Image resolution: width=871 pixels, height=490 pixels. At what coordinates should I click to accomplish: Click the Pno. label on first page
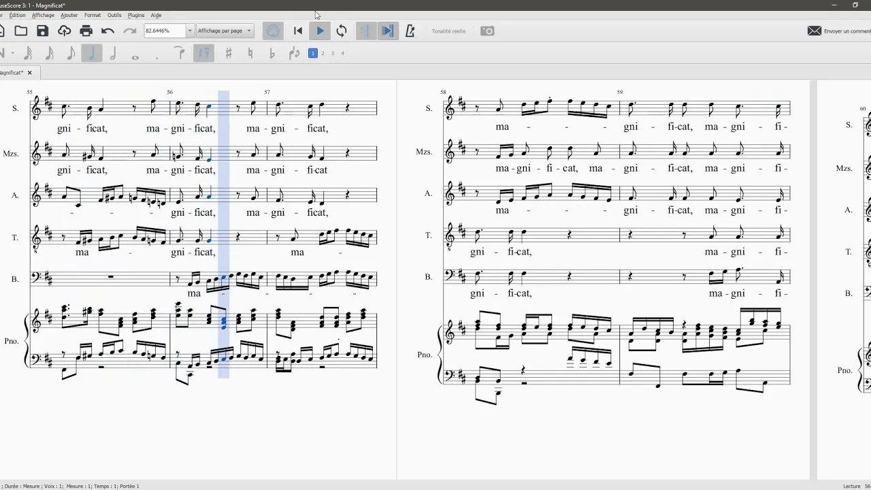point(11,340)
